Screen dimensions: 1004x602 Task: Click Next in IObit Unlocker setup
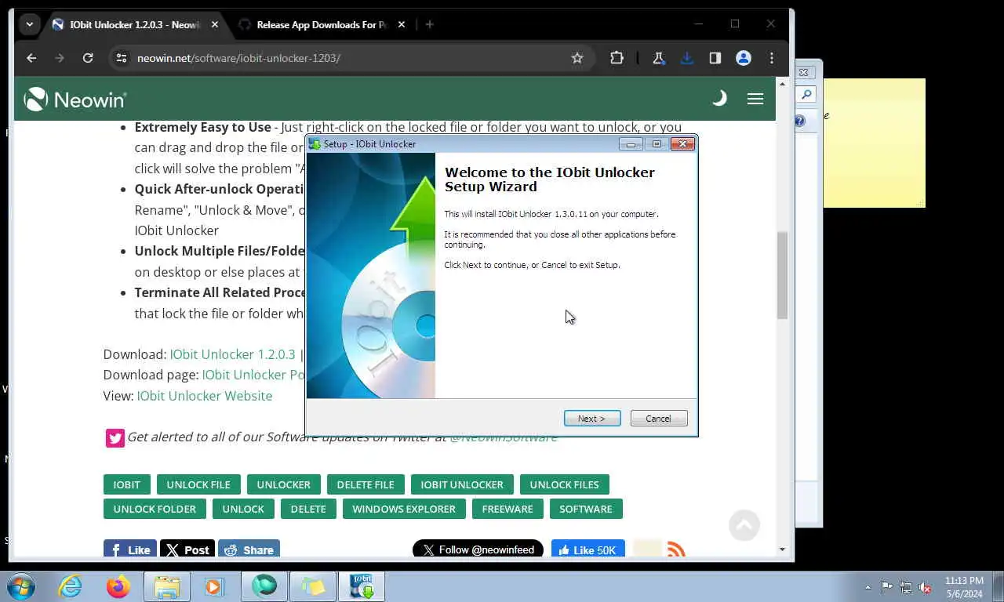coord(592,419)
